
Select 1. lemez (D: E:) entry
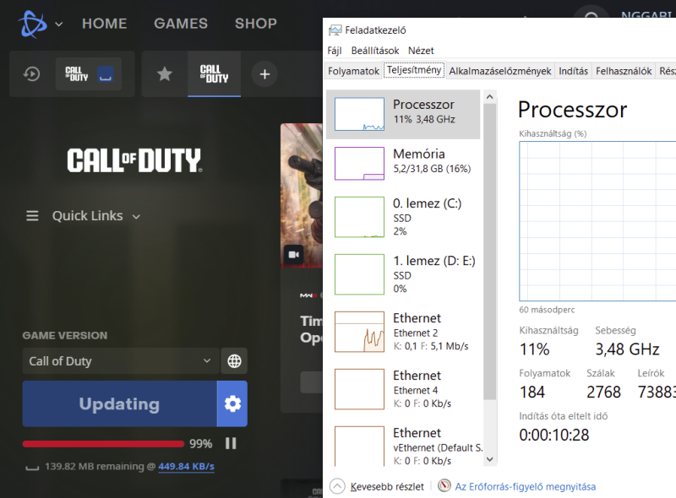pos(403,274)
